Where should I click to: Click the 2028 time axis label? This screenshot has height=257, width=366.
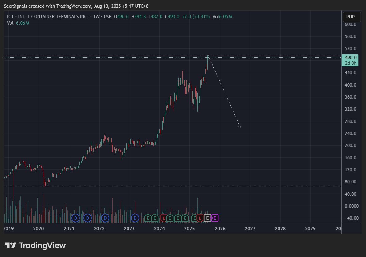[x=280, y=229]
